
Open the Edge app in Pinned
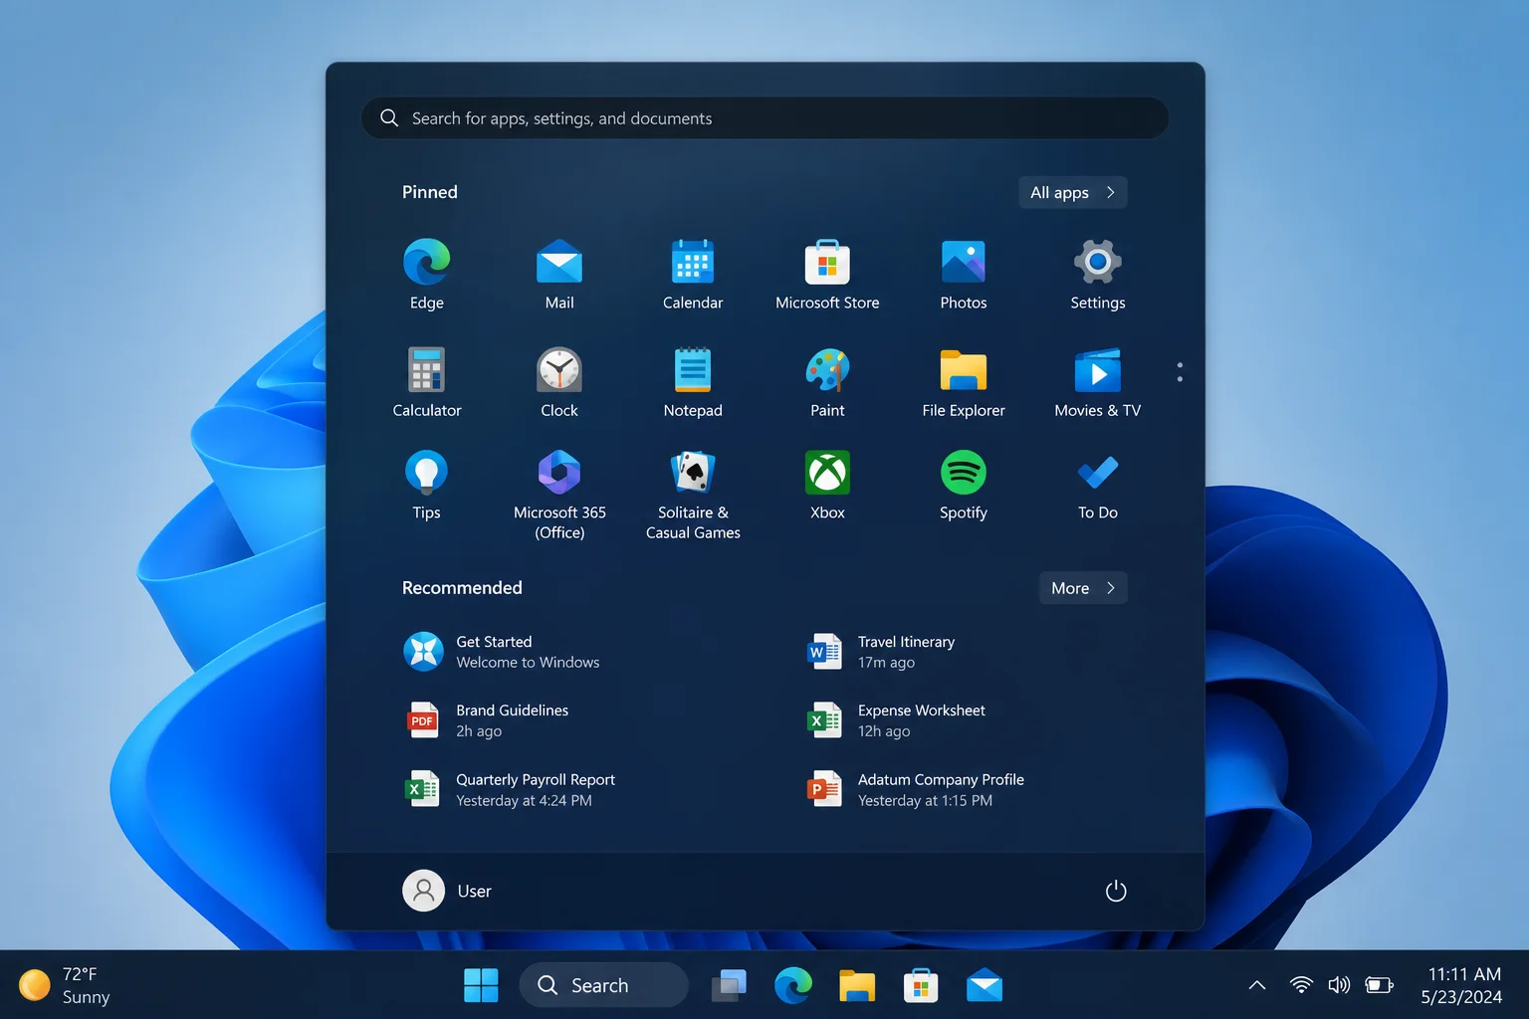(426, 275)
